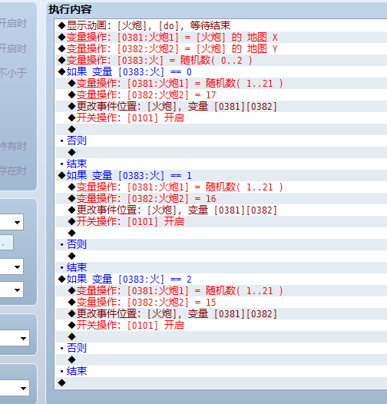Click the 结束 line of the == 0 condition
The height and width of the screenshot is (404, 387).
[x=221, y=164]
